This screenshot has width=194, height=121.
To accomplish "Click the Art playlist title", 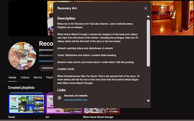I will (47, 117).
